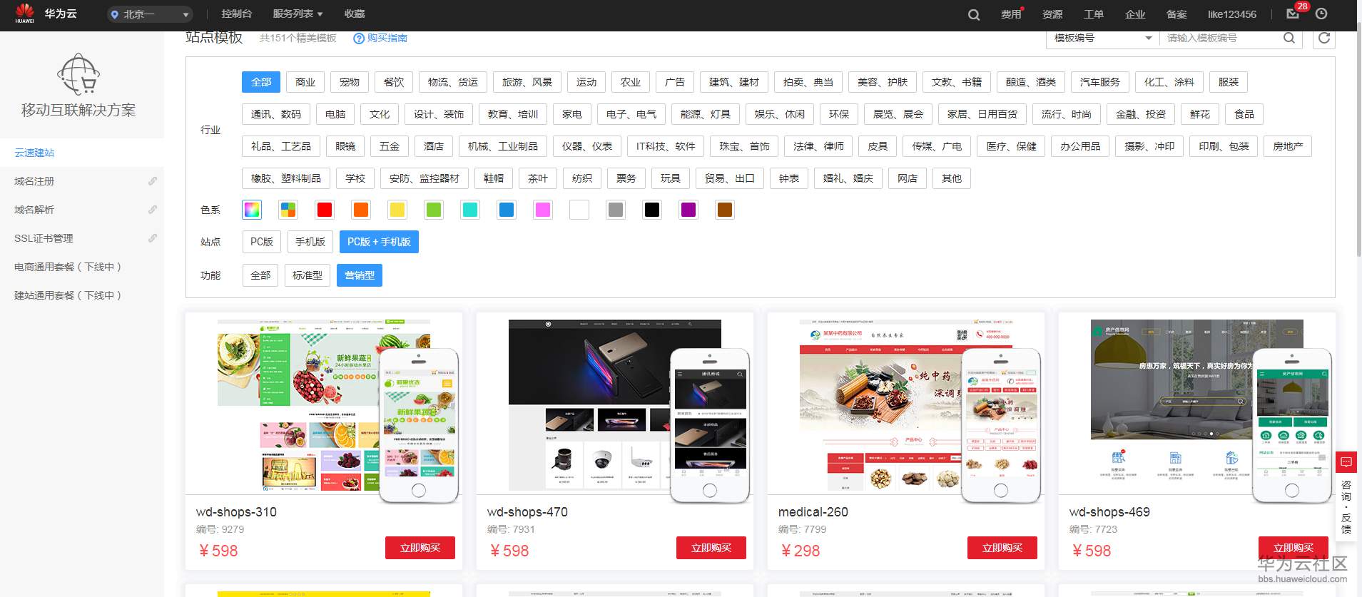
Task: Expand the 服务列表 menu
Action: 298,14
